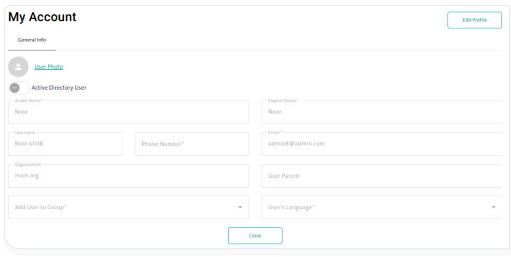
Task: Select the User Parent field
Action: click(x=382, y=176)
